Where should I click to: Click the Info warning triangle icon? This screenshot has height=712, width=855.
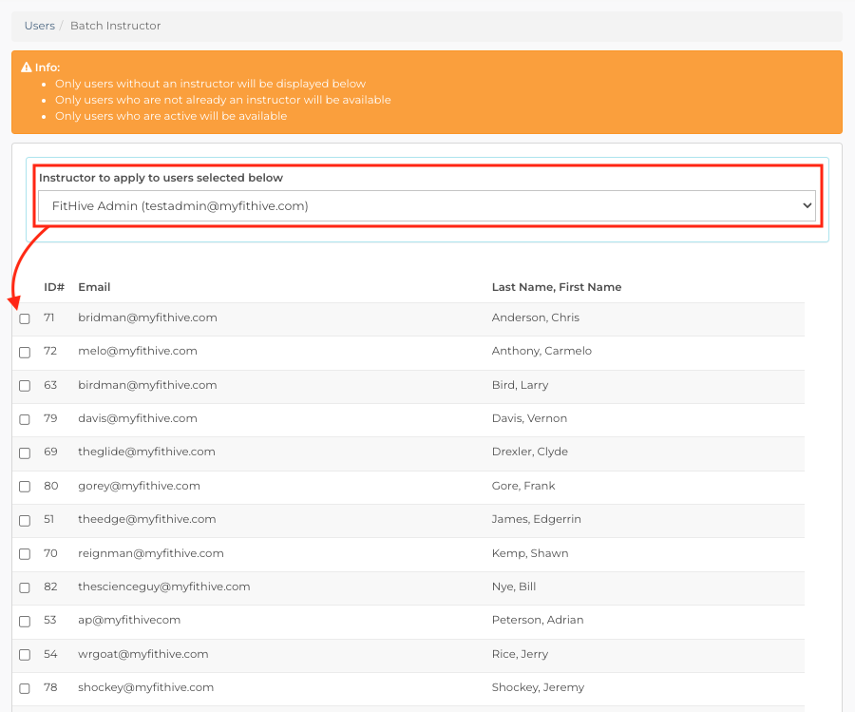pyautogui.click(x=27, y=67)
